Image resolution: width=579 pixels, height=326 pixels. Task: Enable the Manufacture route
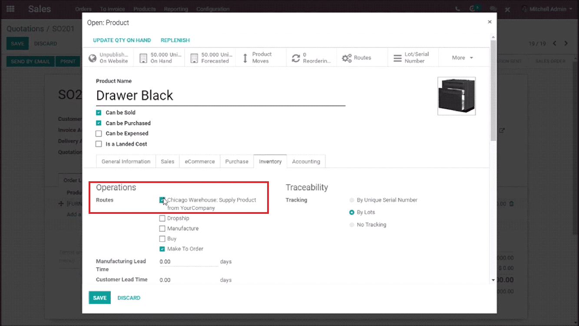click(162, 229)
